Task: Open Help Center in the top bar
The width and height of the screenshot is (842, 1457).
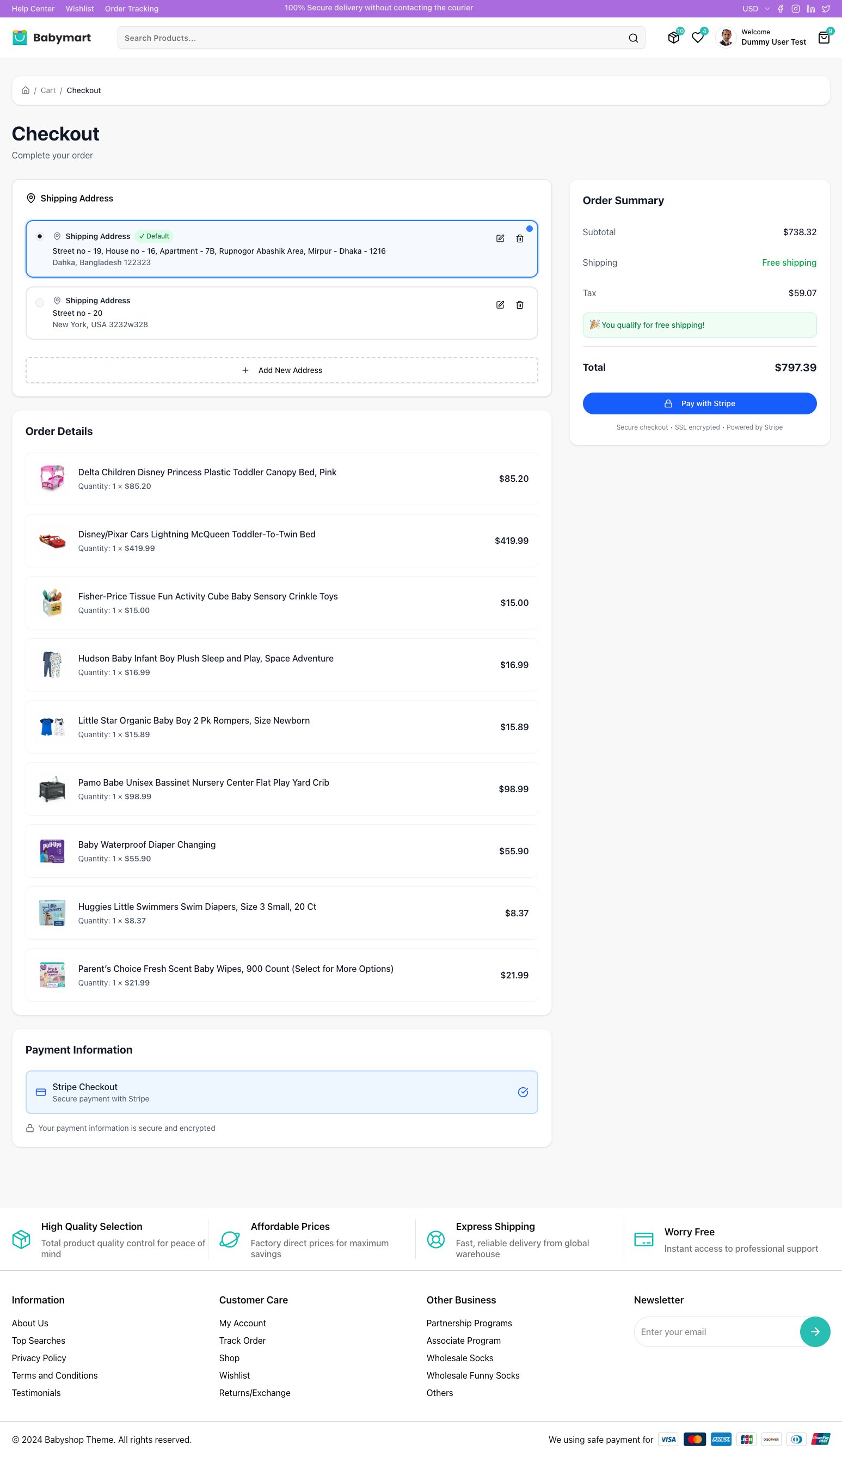Action: pos(33,9)
